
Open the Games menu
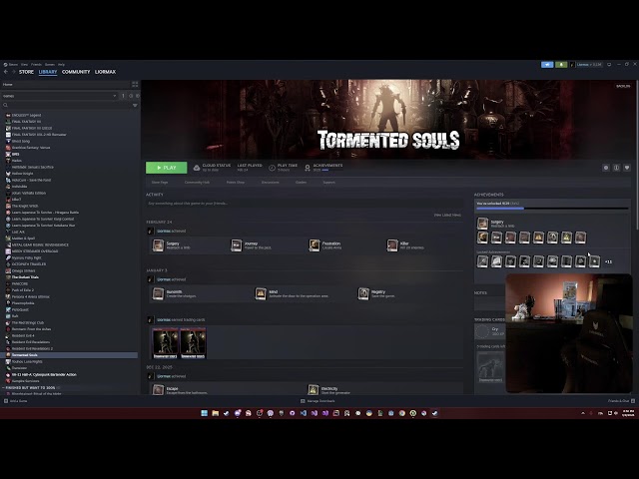click(50, 64)
